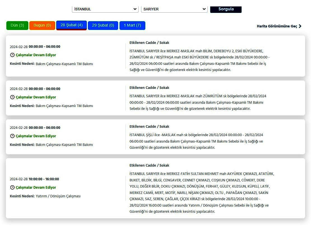Click the Harita Görünümüne Geç link text
The image size is (311, 232).
tap(277, 26)
